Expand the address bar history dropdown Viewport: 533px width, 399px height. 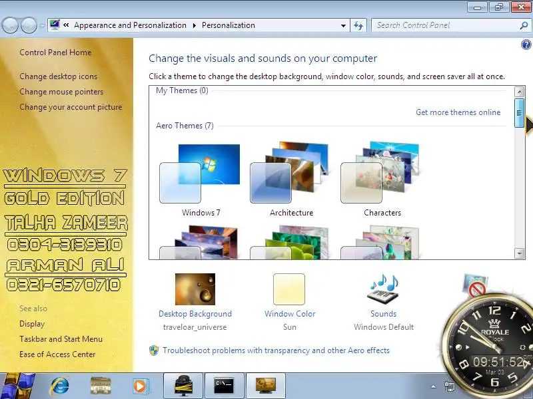coord(343,25)
